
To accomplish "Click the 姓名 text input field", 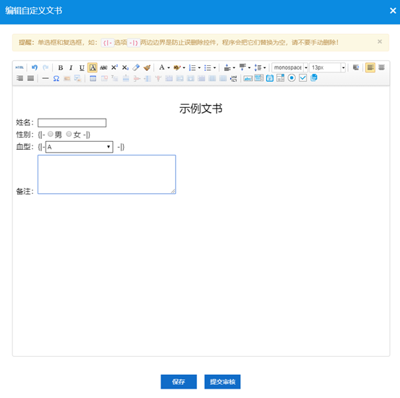I will coord(72,123).
